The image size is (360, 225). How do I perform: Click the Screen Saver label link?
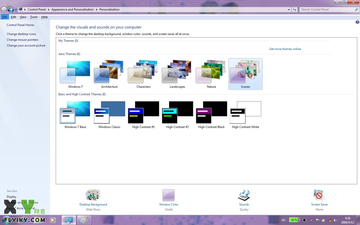(x=319, y=204)
